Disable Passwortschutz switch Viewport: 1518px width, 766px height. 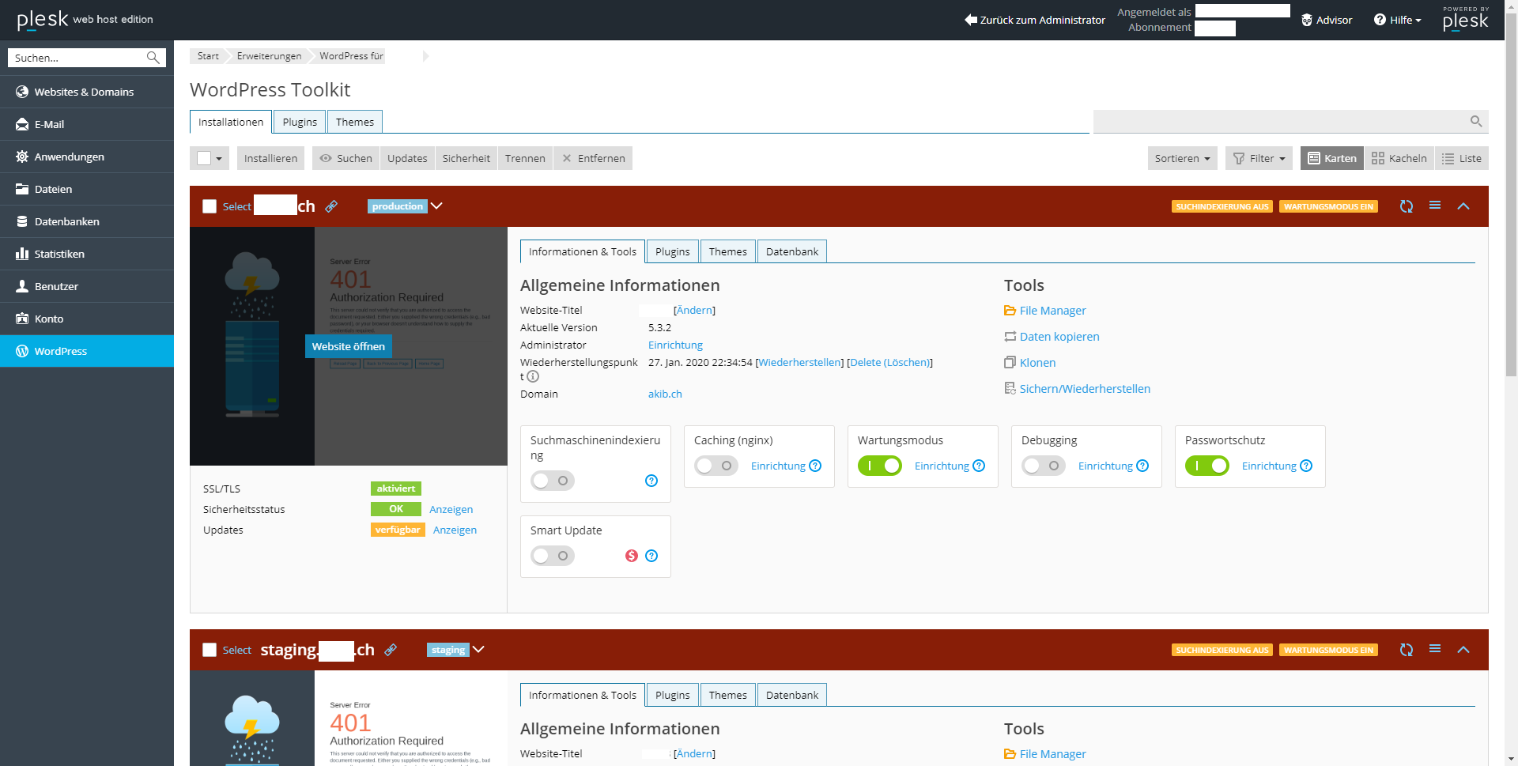tap(1207, 466)
